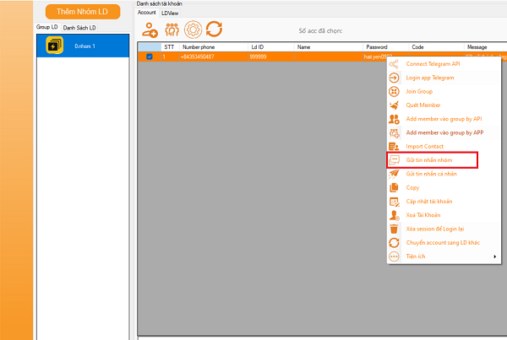Click phone number +84353450487 cell
Viewport: 507px width, 340px height.
point(214,57)
